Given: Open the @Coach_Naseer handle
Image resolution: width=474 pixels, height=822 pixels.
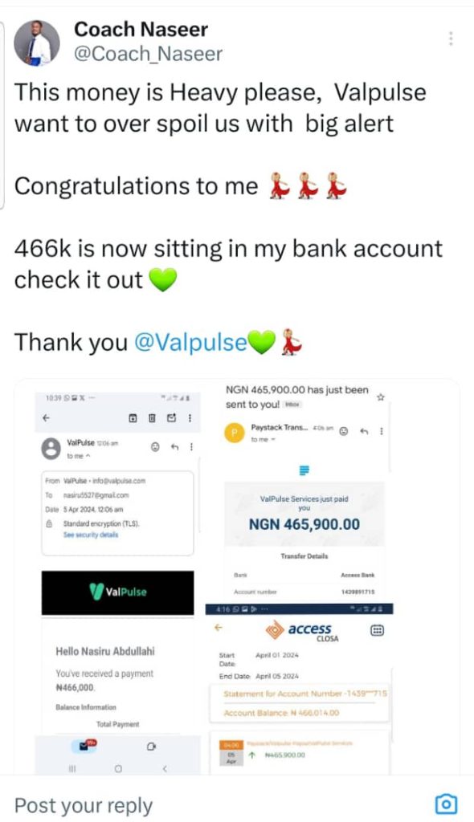Looking at the screenshot, I should point(148,54).
